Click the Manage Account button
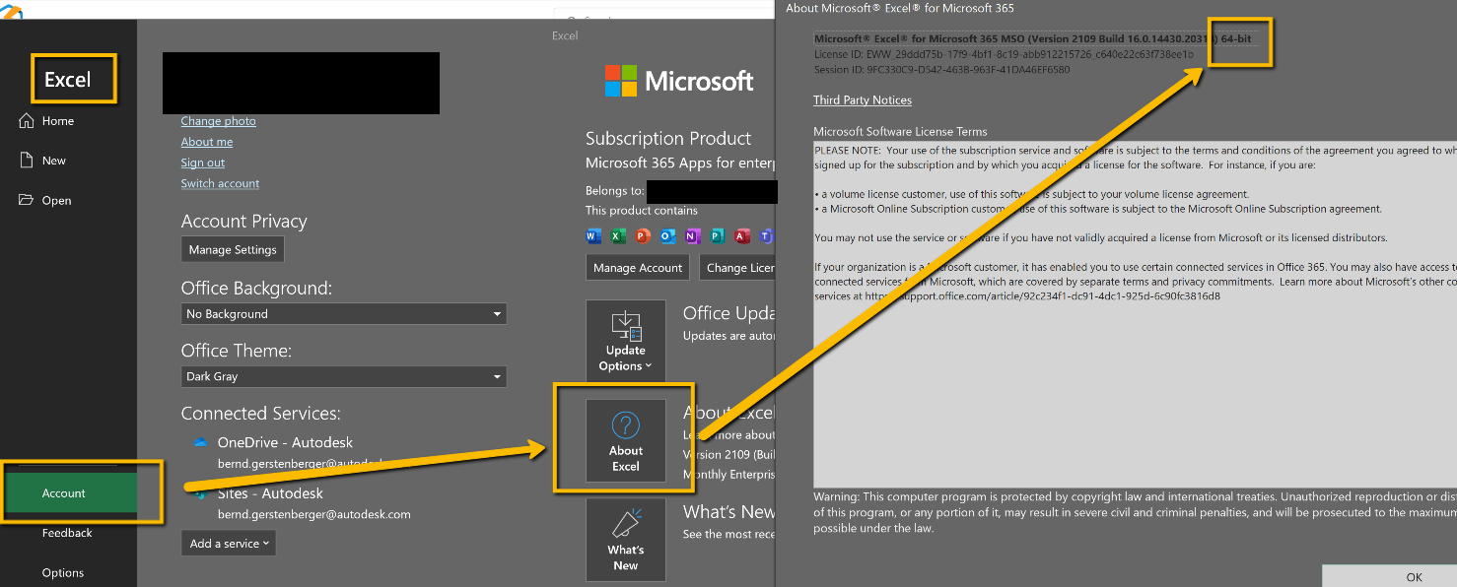Viewport: 1457px width, 587px height. (x=638, y=268)
